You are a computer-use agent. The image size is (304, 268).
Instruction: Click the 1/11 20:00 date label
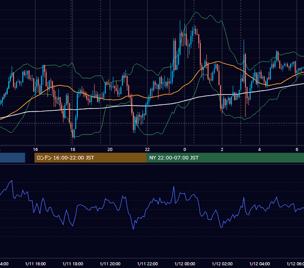(x=110, y=264)
